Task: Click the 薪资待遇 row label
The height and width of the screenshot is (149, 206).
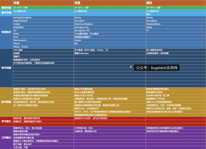Action: [6, 8]
